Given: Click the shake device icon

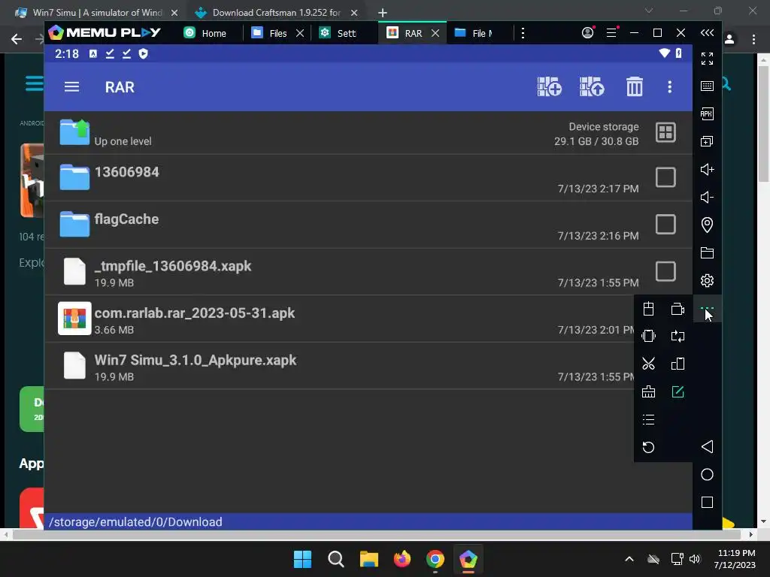Looking at the screenshot, I should pos(649,336).
